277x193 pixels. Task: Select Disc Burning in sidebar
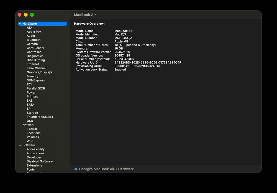click(36, 60)
